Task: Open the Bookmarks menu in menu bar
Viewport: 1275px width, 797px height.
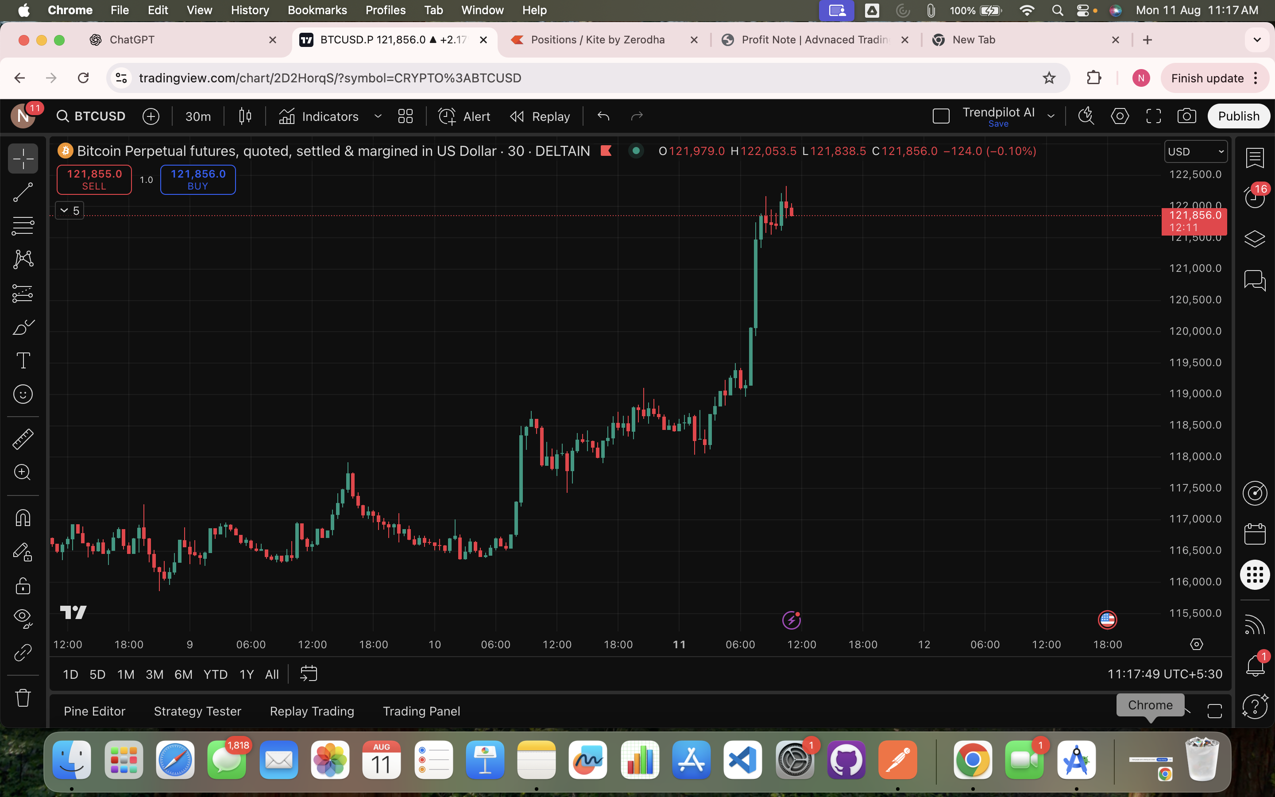Action: point(317,10)
